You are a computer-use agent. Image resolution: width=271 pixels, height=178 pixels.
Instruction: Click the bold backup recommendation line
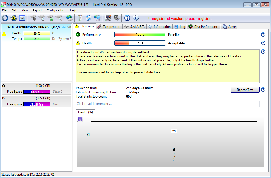119,72
